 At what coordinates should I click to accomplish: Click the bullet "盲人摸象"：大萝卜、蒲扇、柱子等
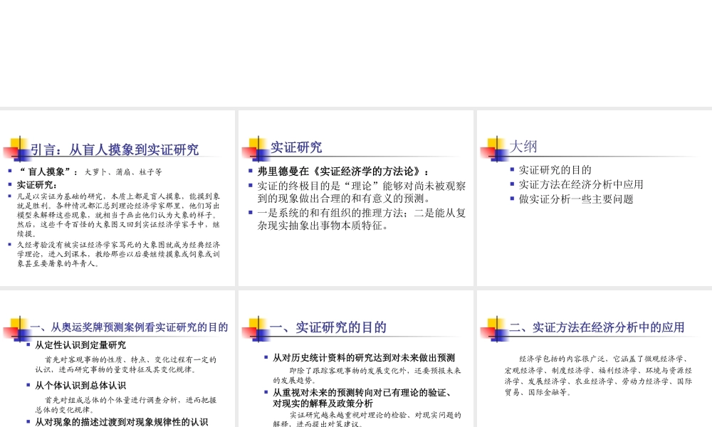pyautogui.click(x=90, y=172)
